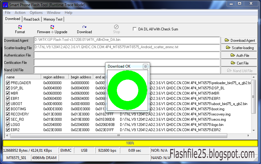This screenshot has width=261, height=164.
Task: Click the Scatter-loading File path field
Action: coord(127,48)
